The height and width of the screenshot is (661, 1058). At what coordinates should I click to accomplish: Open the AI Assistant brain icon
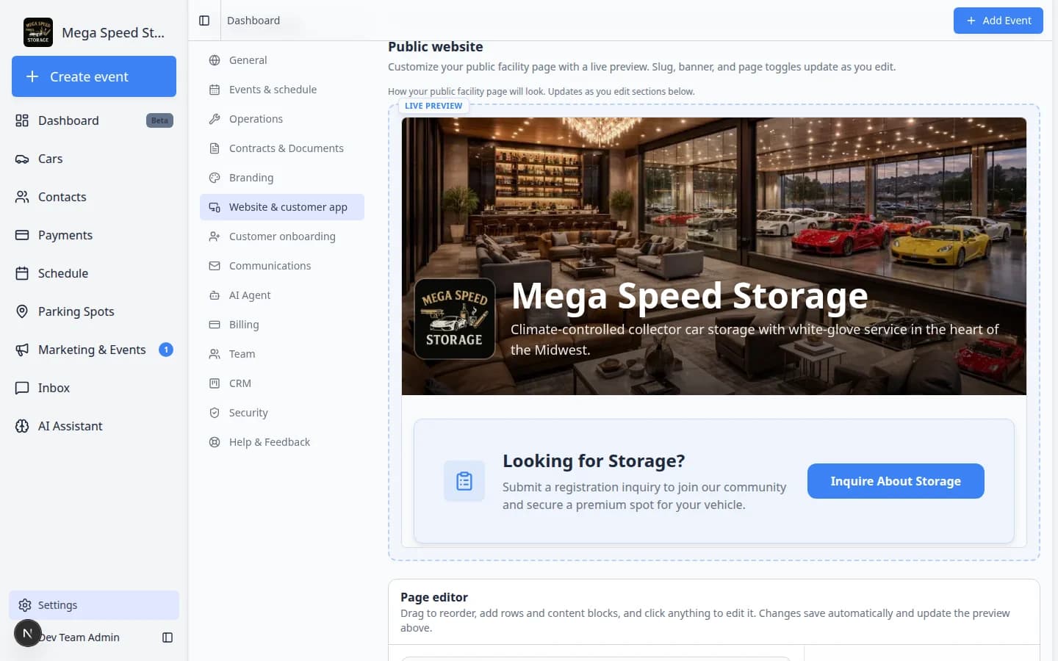pos(22,426)
